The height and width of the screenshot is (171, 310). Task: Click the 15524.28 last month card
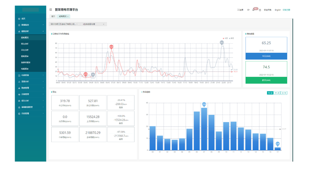[x=93, y=119]
